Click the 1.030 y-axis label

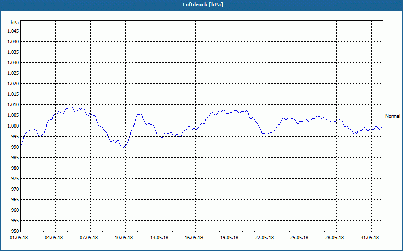tap(13, 62)
